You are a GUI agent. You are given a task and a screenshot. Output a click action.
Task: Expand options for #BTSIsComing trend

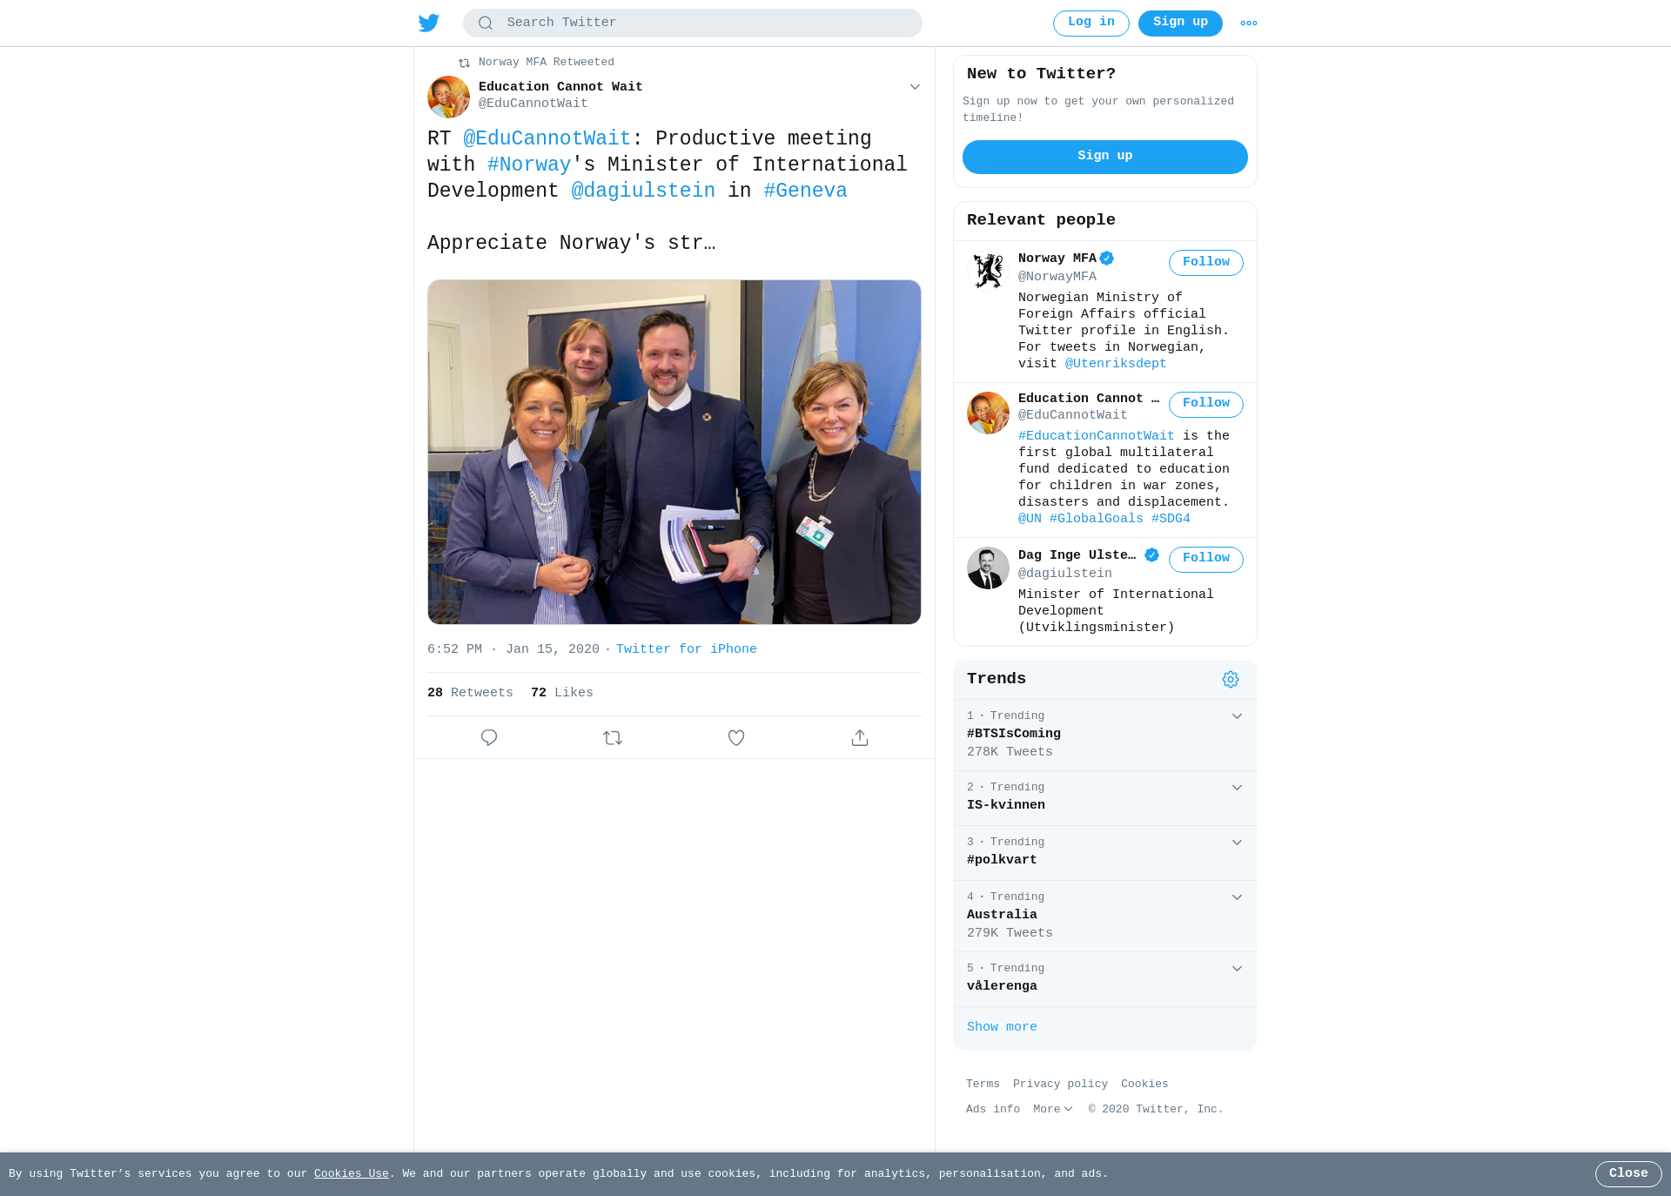pos(1237,716)
